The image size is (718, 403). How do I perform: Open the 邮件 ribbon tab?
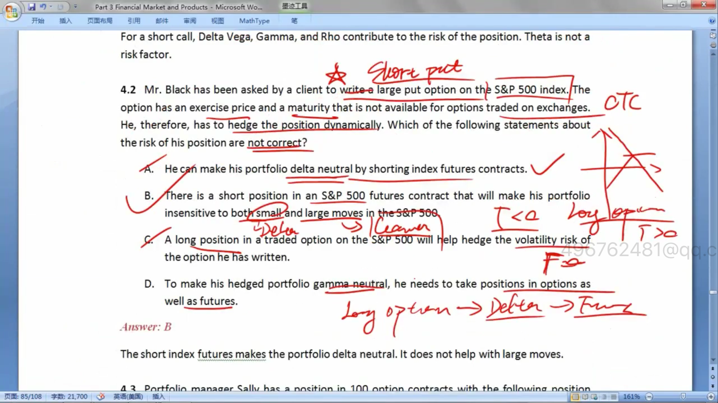click(x=162, y=21)
